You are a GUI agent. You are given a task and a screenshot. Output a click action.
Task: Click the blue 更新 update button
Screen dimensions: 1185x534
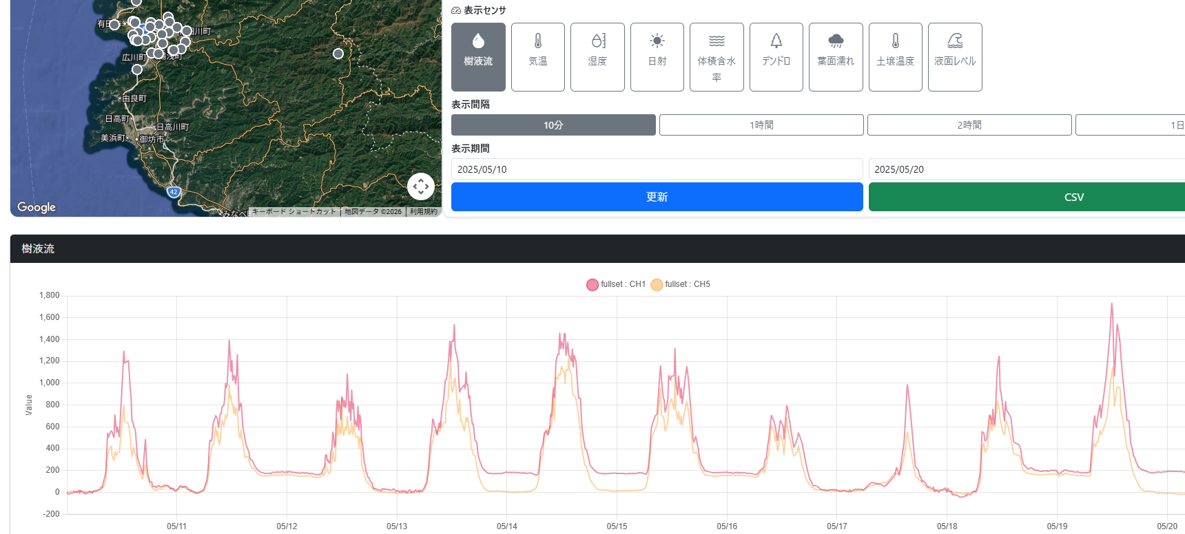657,197
